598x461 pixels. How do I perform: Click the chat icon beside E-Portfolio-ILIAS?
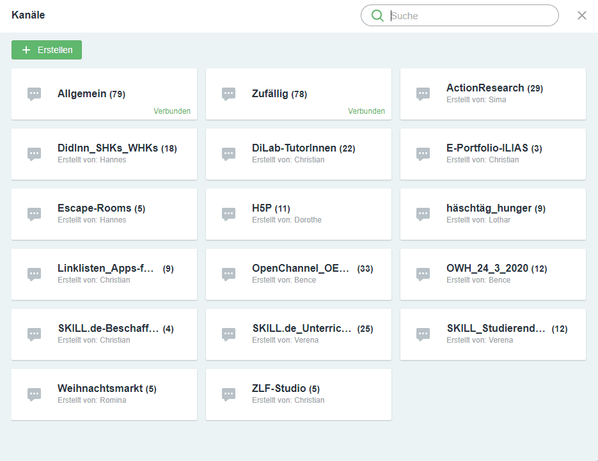423,154
